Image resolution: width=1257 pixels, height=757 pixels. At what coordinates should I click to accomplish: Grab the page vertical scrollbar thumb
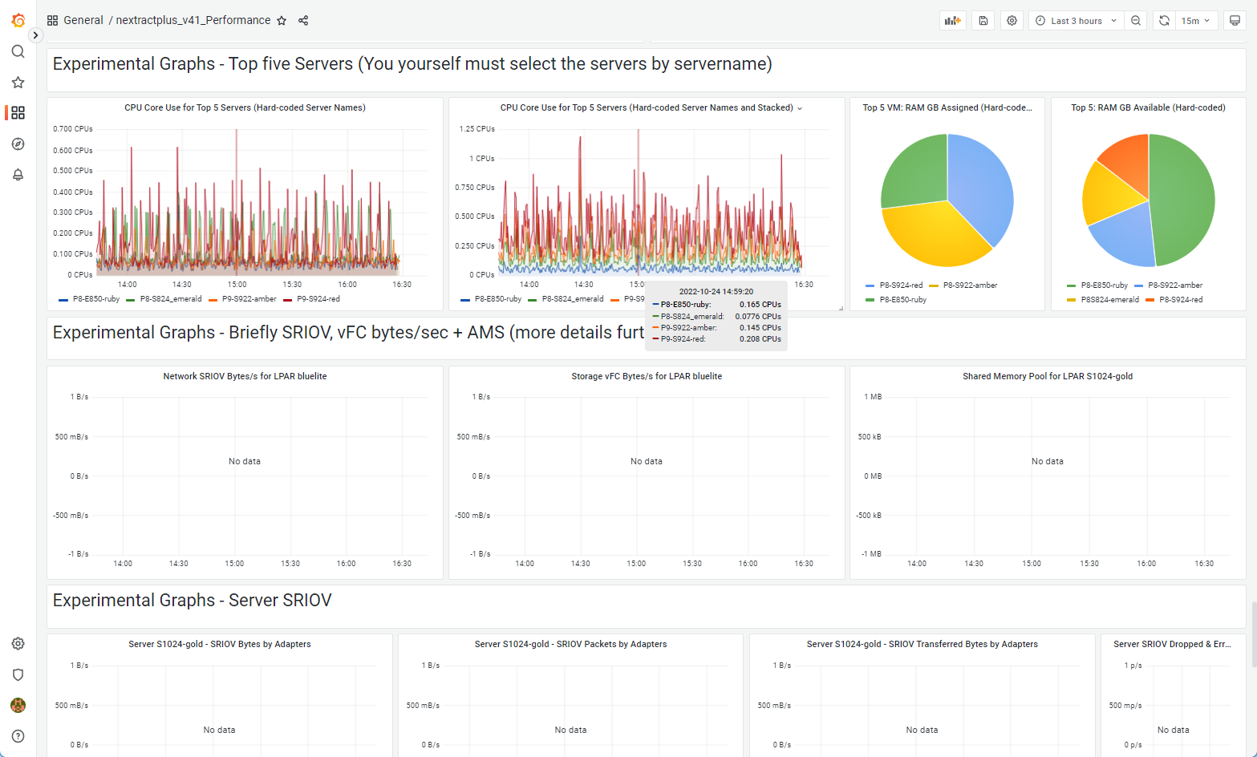pyautogui.click(x=1253, y=634)
